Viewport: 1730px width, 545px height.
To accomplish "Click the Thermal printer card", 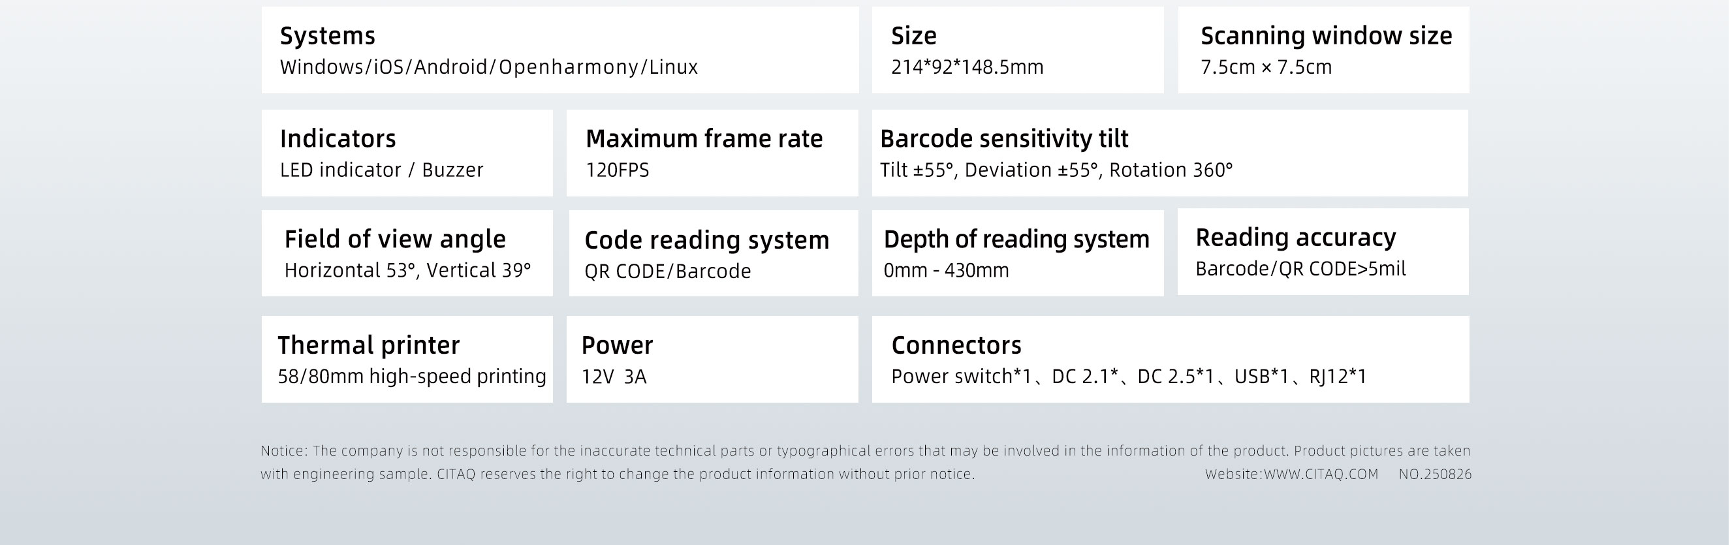I will tap(407, 359).
